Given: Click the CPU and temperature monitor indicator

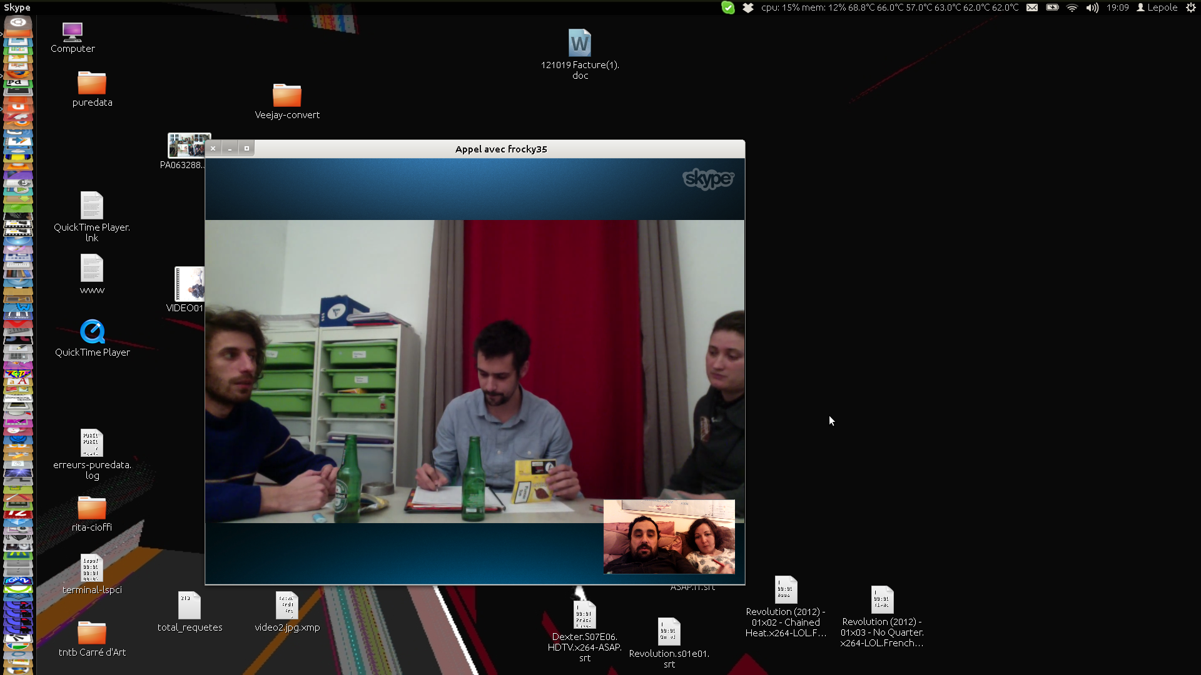Looking at the screenshot, I should point(889,7).
